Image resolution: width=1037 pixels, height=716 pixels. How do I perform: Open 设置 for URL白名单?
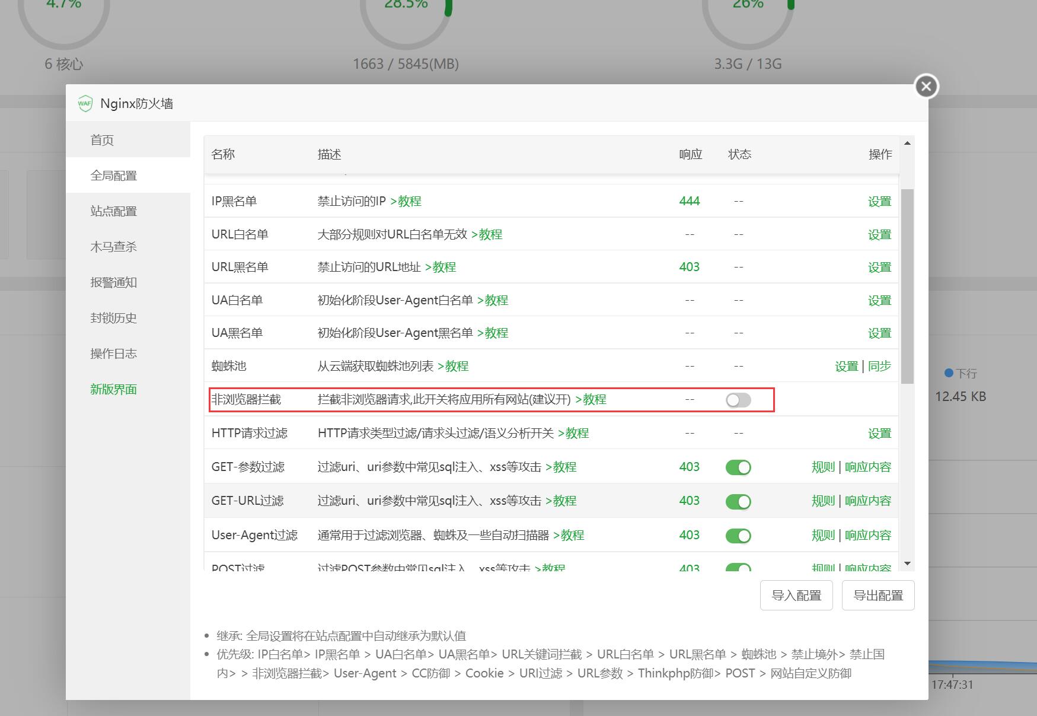[879, 235]
